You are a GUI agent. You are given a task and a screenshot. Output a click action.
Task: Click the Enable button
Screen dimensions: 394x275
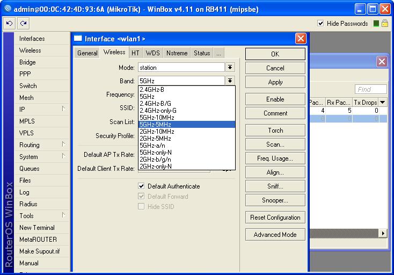tap(275, 99)
